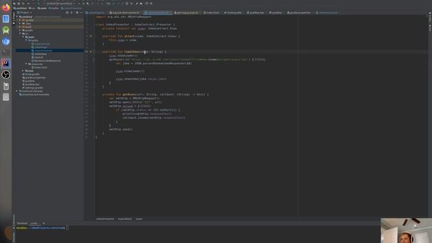Click the locate-file target icon in Project panel

[x=67, y=12]
